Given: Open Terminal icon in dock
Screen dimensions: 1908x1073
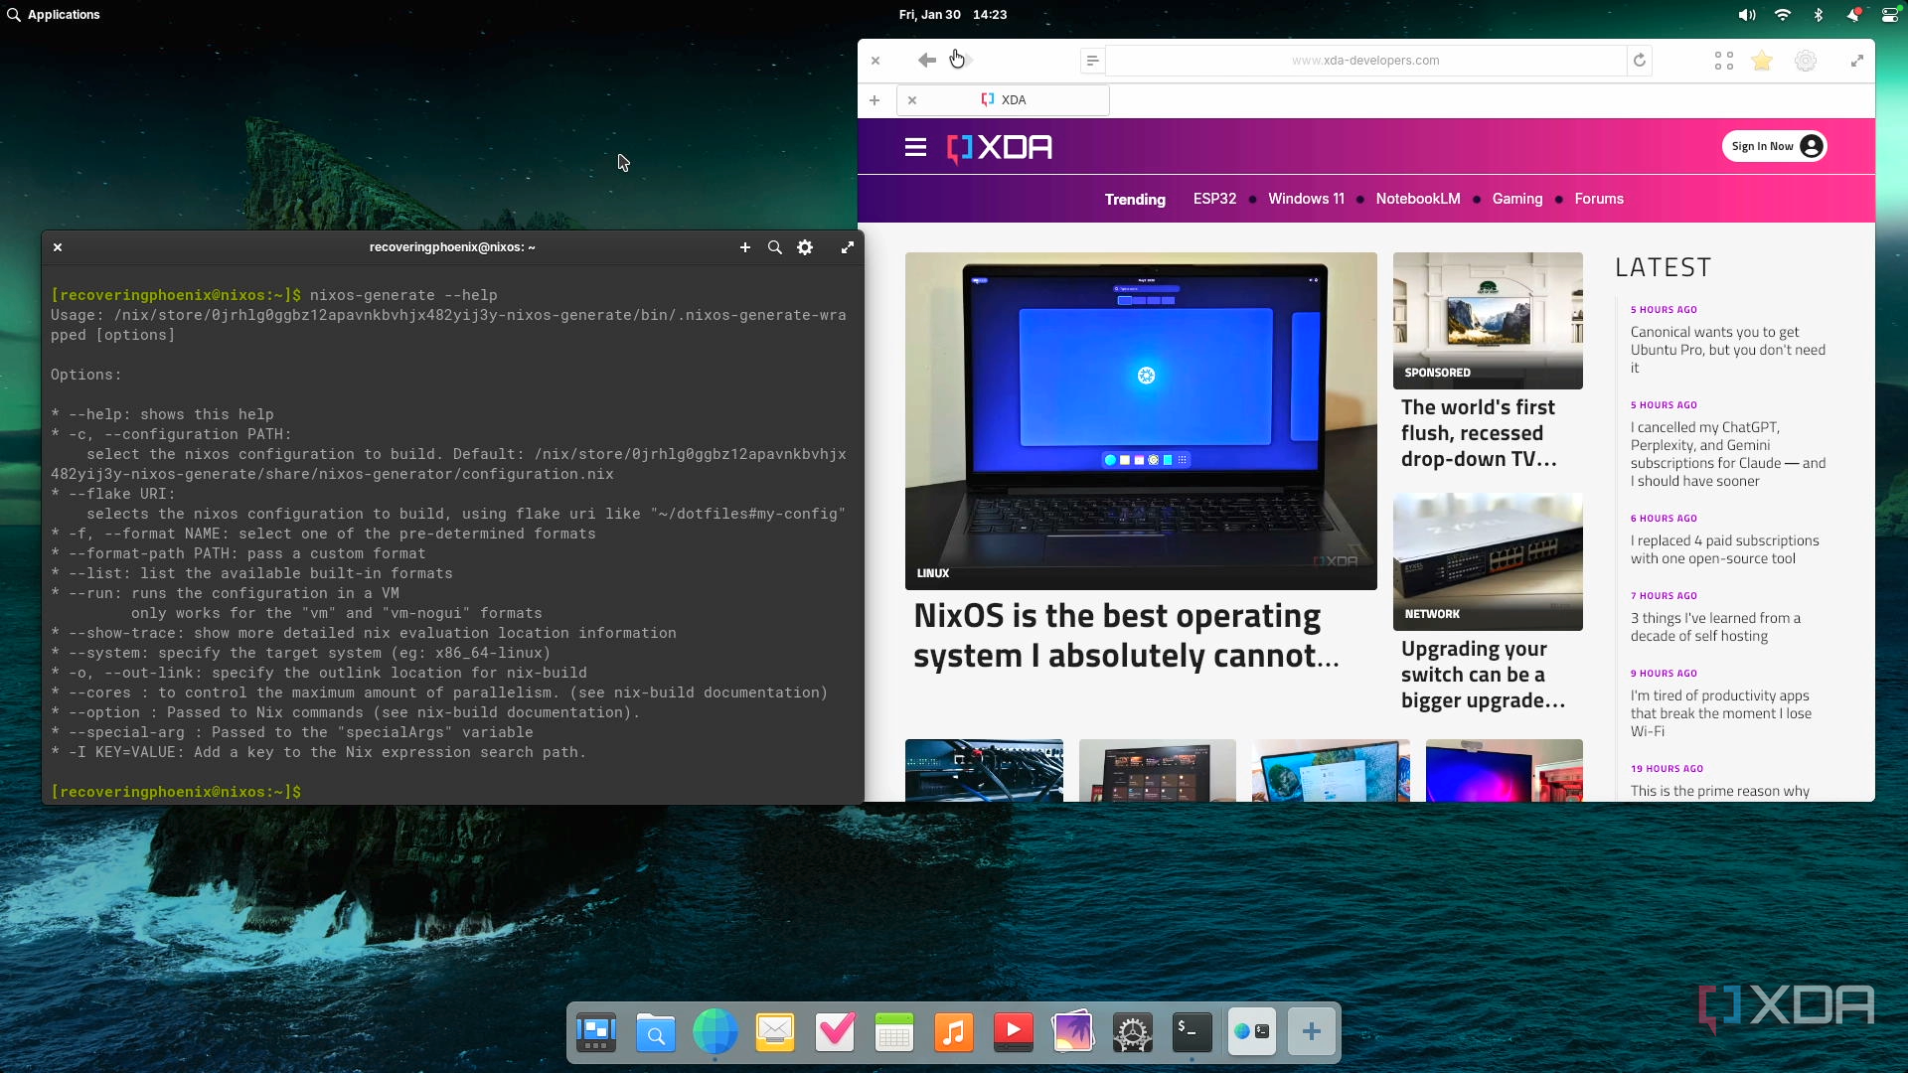Looking at the screenshot, I should coord(1192,1033).
